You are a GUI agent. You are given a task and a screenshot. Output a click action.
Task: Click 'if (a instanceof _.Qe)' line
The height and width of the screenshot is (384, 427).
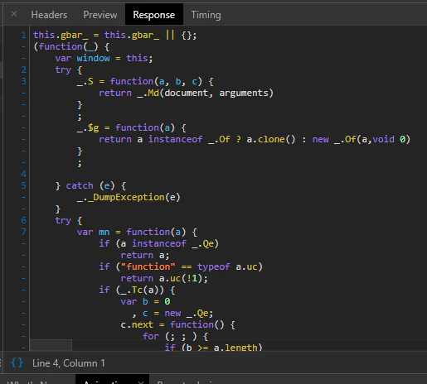159,243
